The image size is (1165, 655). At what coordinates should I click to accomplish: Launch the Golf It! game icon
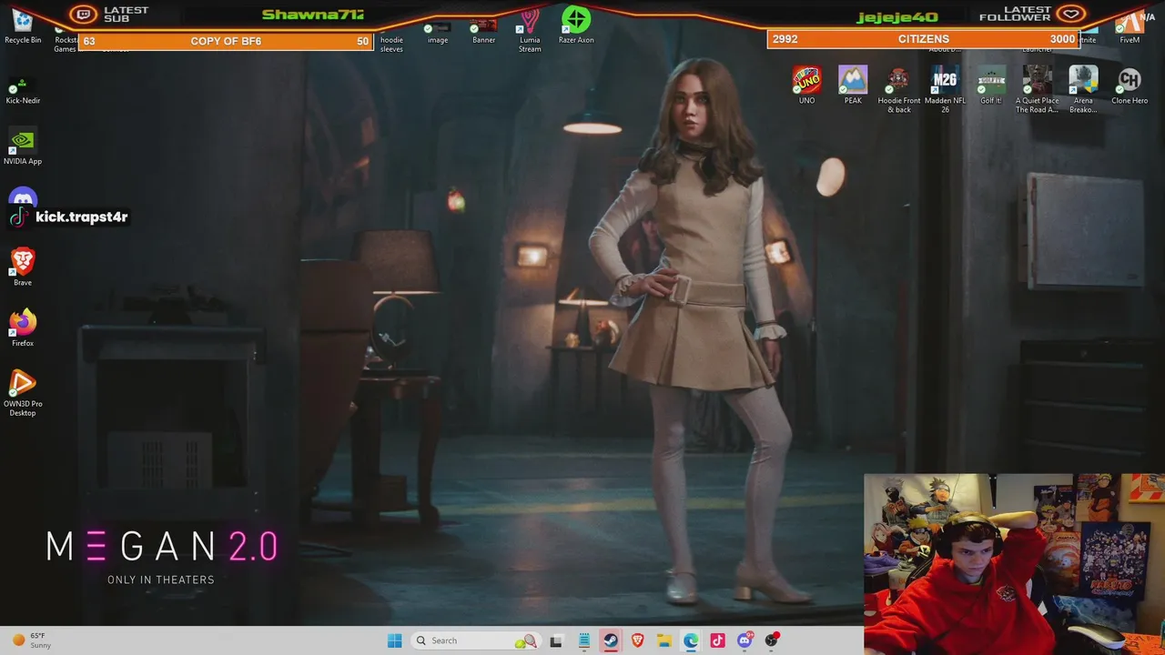click(x=991, y=86)
